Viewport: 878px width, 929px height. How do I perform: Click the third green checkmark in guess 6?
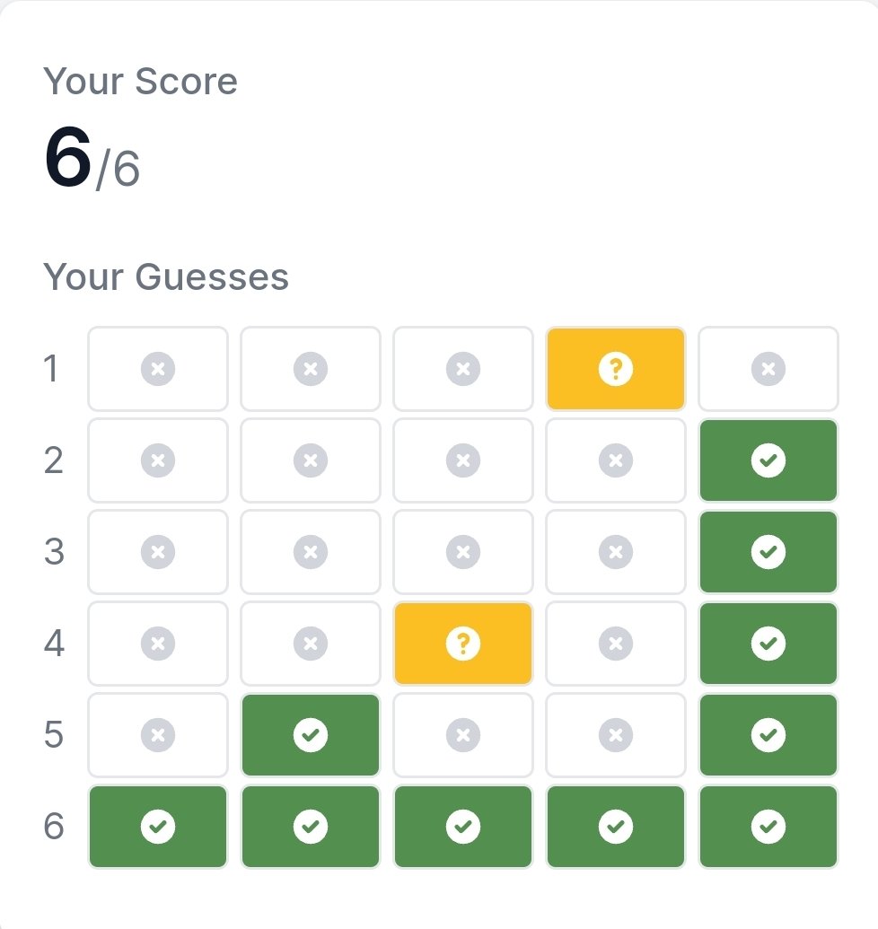(x=462, y=827)
